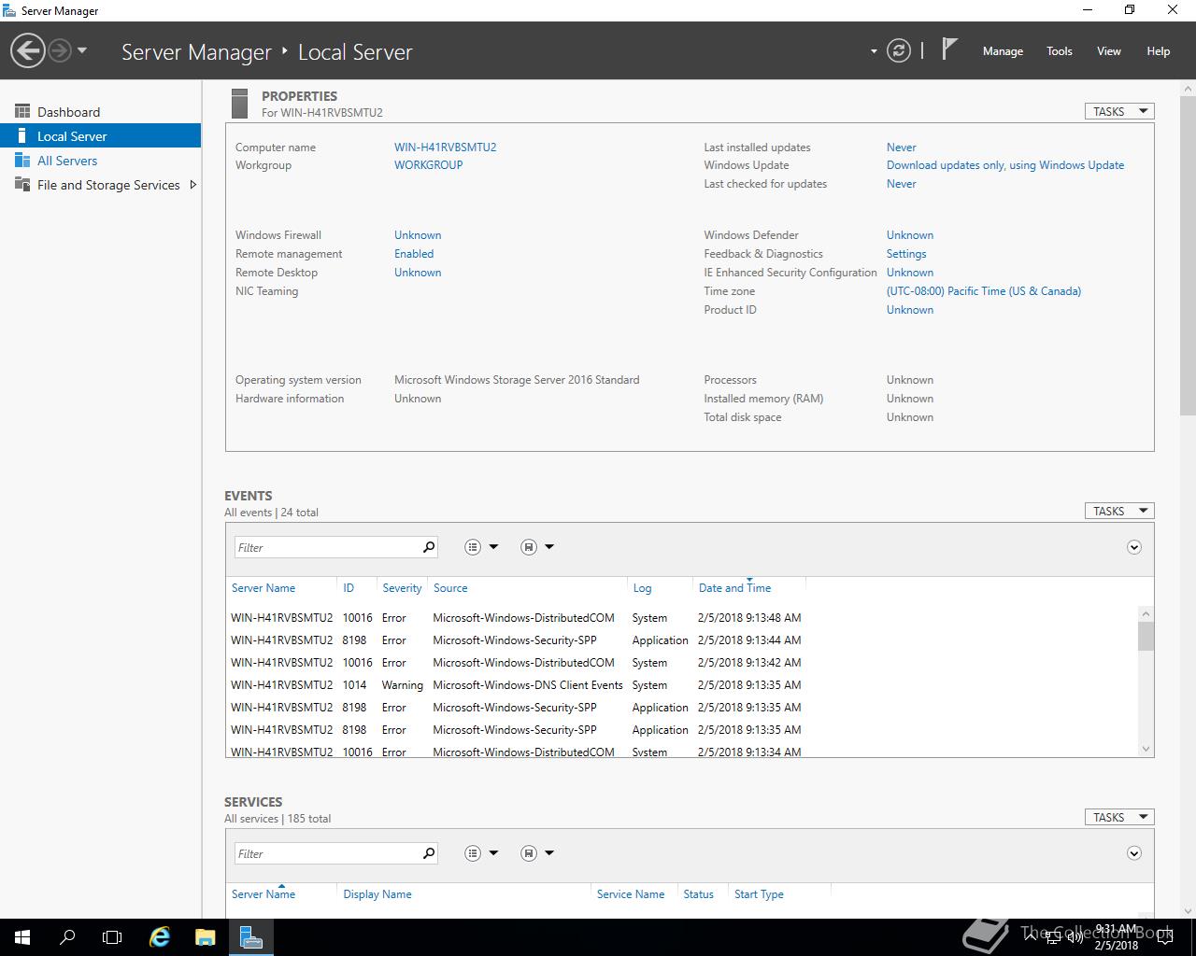The height and width of the screenshot is (956, 1196).
Task: Select Dashboard in the left navigation
Action: (68, 112)
